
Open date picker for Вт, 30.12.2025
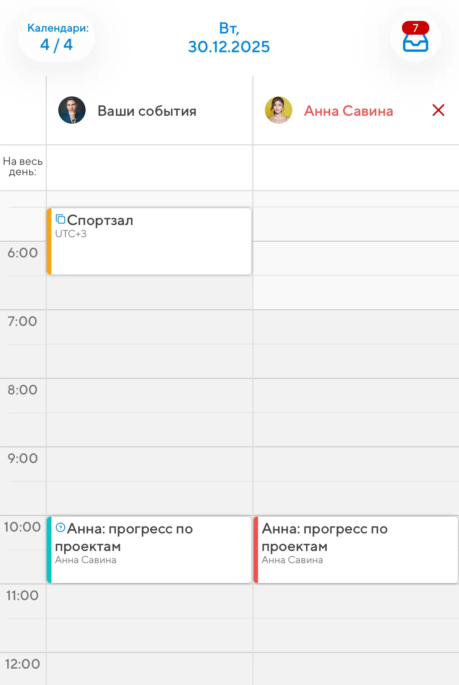[229, 38]
